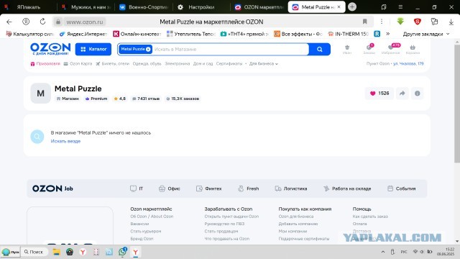This screenshot has height=259, width=460.
Task: Open 7431 отзыв reviews
Action: [x=146, y=99]
